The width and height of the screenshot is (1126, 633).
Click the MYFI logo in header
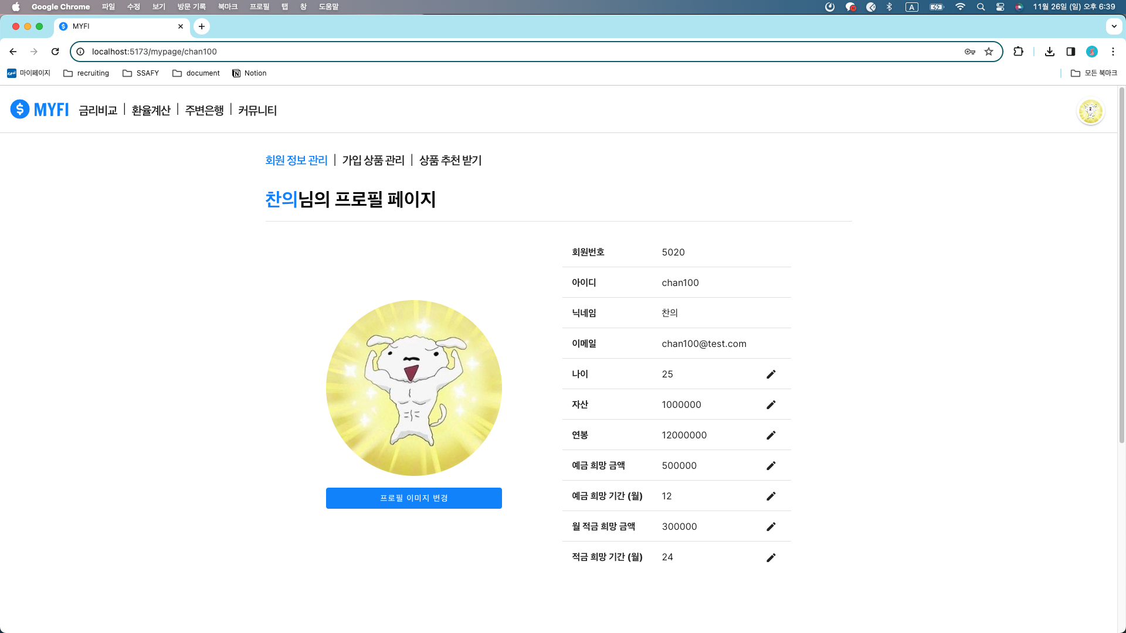pyautogui.click(x=39, y=110)
